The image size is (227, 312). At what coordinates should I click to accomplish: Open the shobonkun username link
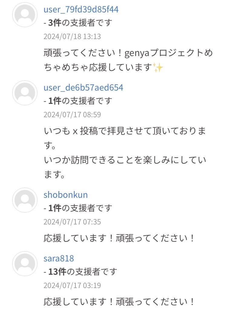(65, 194)
